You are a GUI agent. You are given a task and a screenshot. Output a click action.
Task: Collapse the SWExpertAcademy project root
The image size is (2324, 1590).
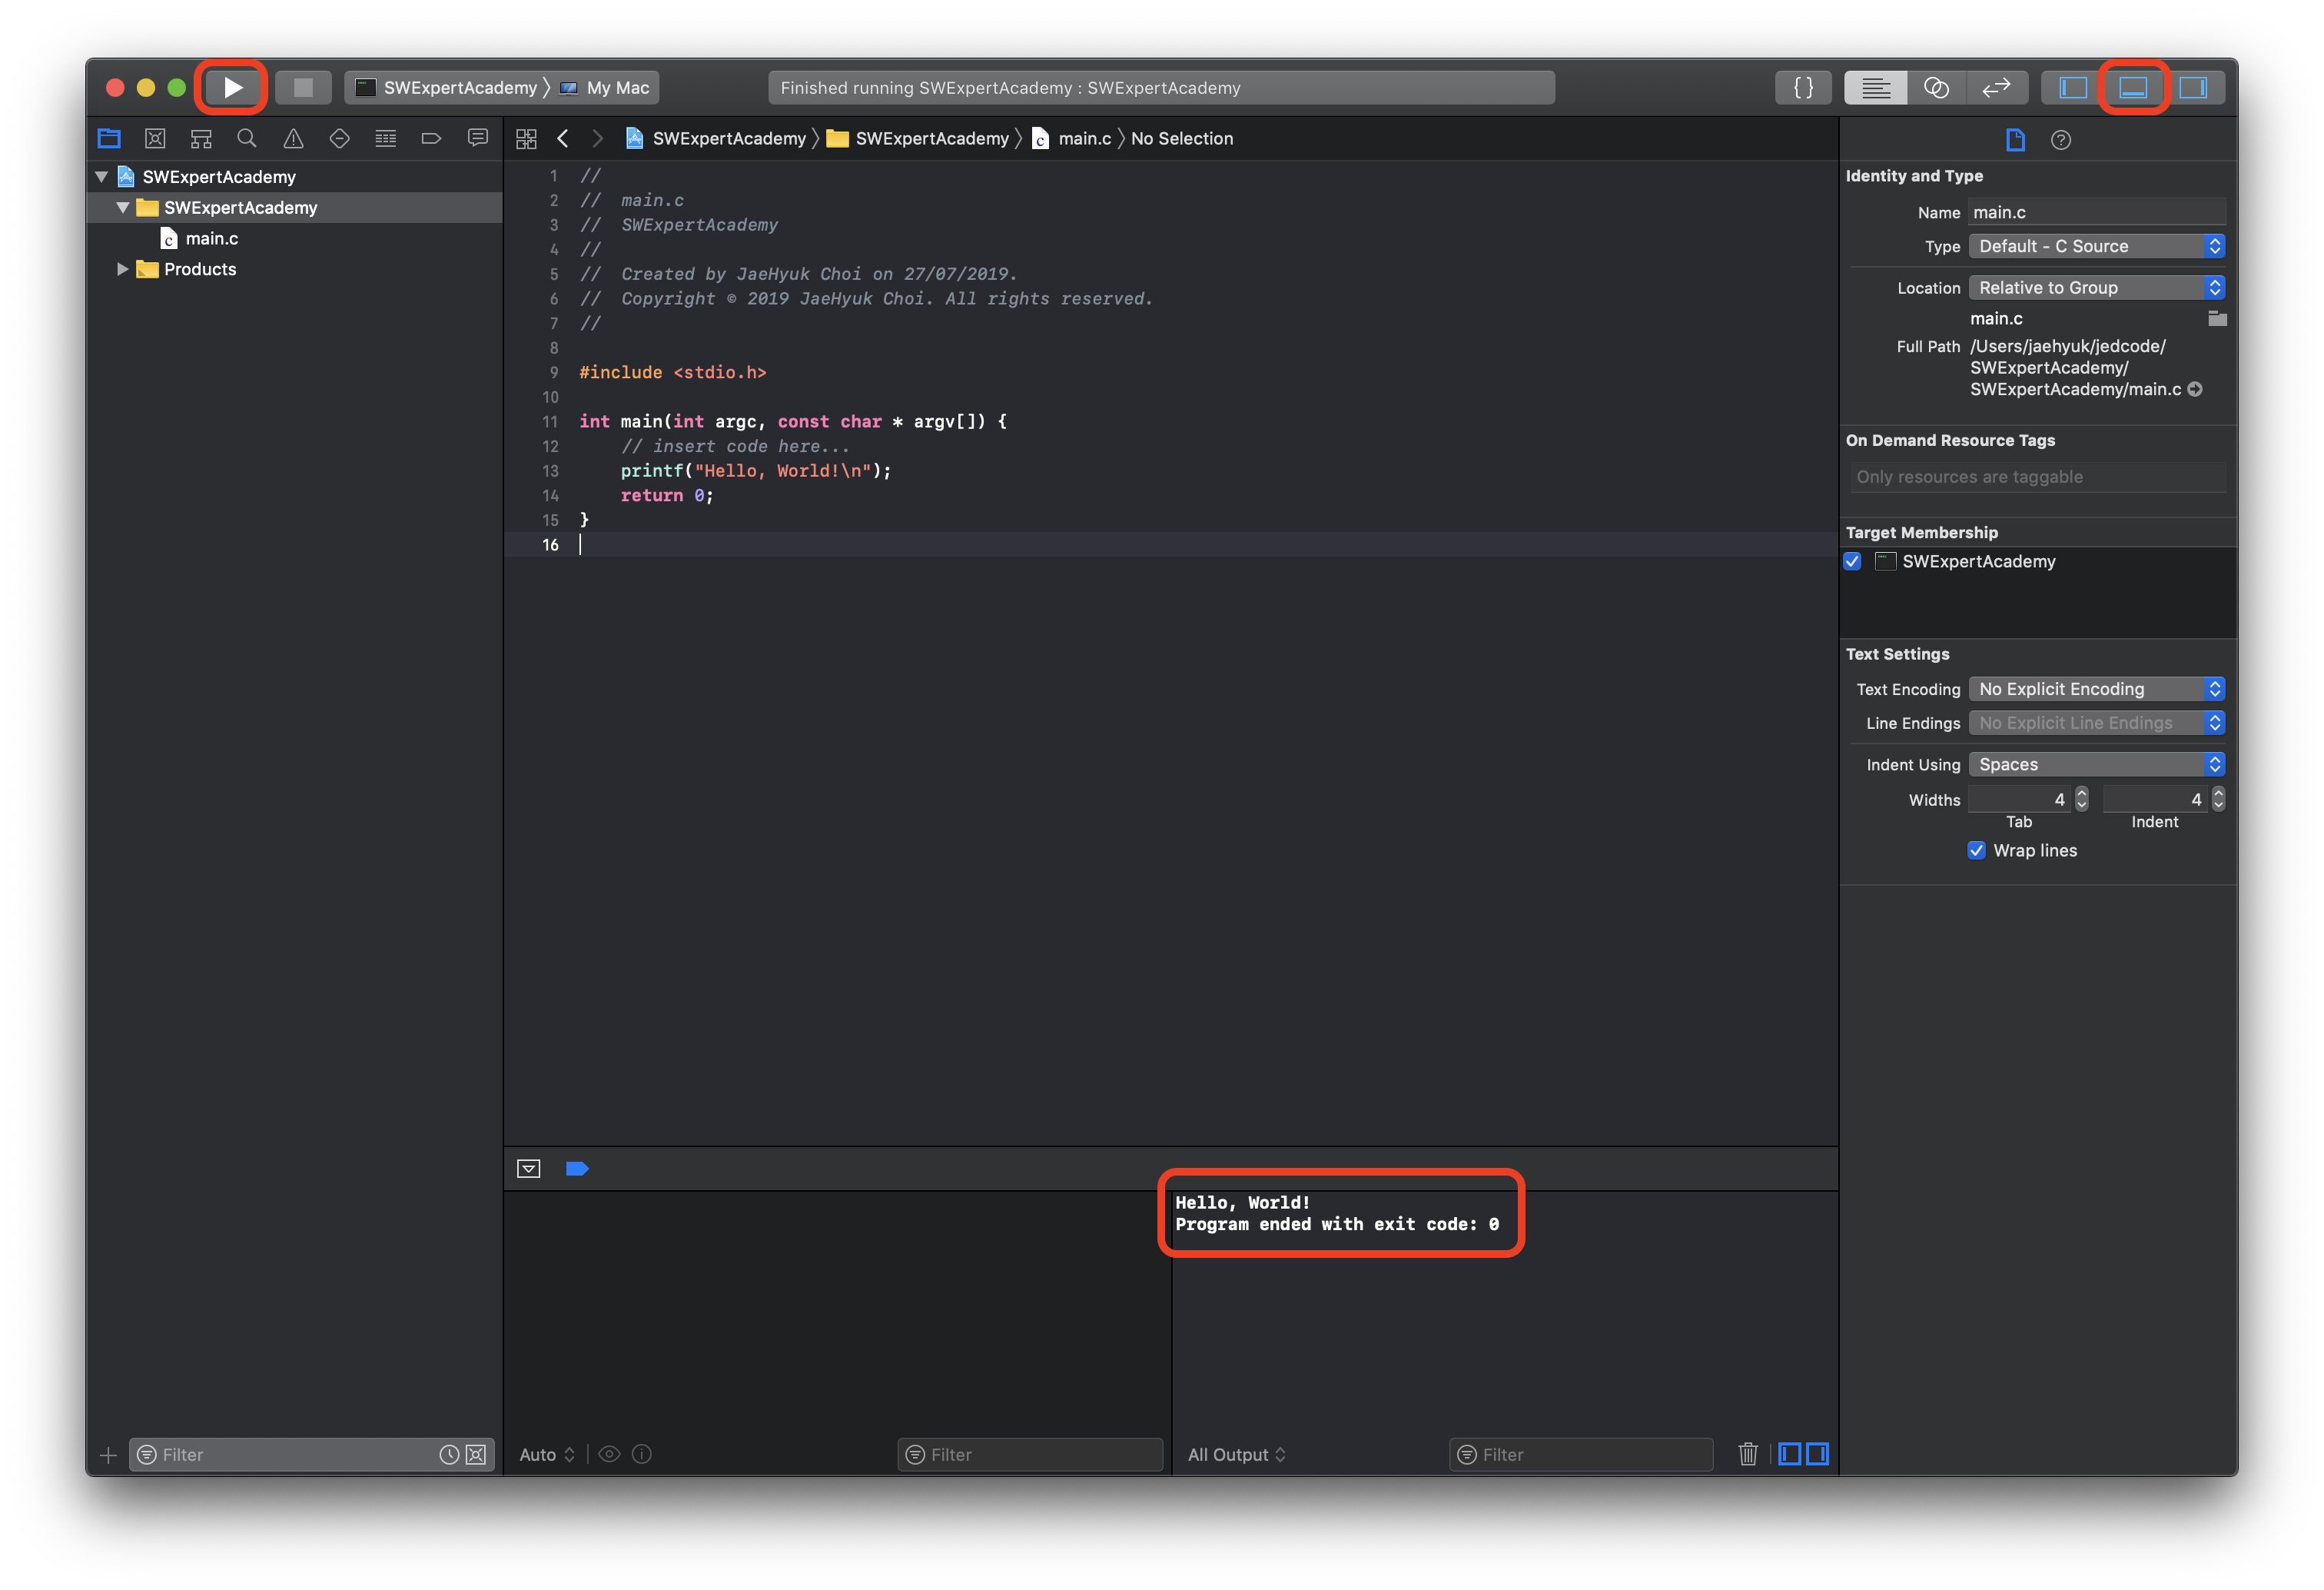(x=101, y=177)
